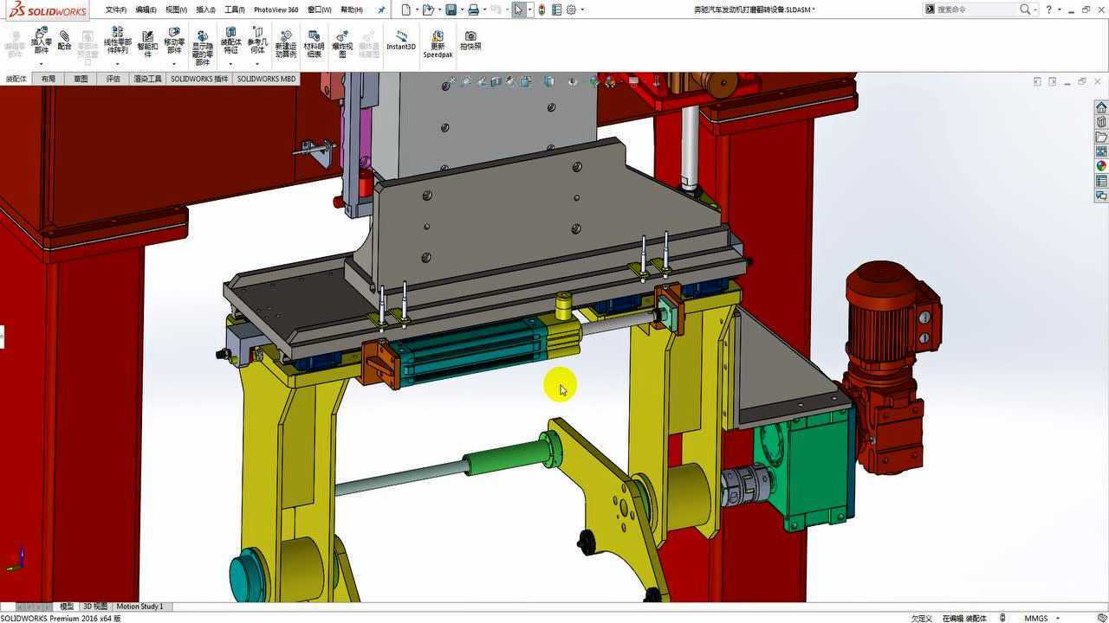The image size is (1109, 623).
Task: Select the 智能扣件 Smart Fasteners tool
Action: click(147, 43)
